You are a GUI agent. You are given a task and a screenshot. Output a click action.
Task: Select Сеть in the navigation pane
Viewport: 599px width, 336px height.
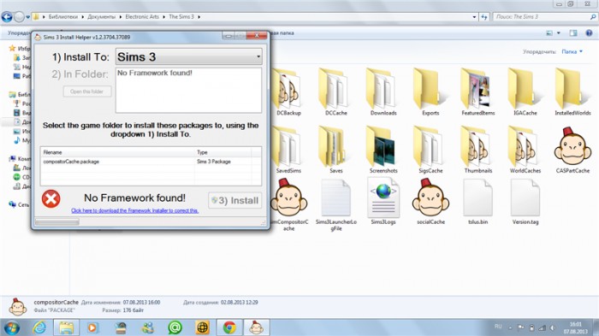click(19, 204)
